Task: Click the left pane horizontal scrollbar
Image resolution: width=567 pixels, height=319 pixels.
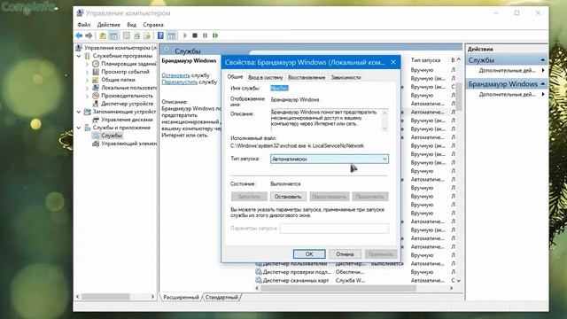Action: click(x=105, y=297)
